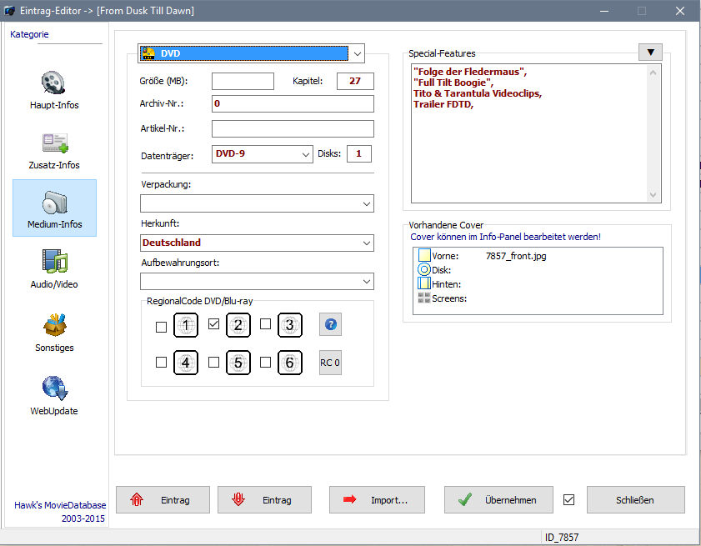Click the Schließen button

(636, 500)
